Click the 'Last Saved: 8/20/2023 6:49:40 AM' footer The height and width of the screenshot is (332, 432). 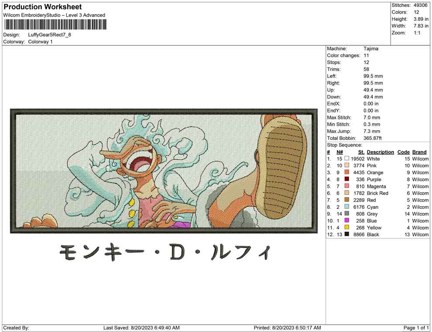coord(141,328)
